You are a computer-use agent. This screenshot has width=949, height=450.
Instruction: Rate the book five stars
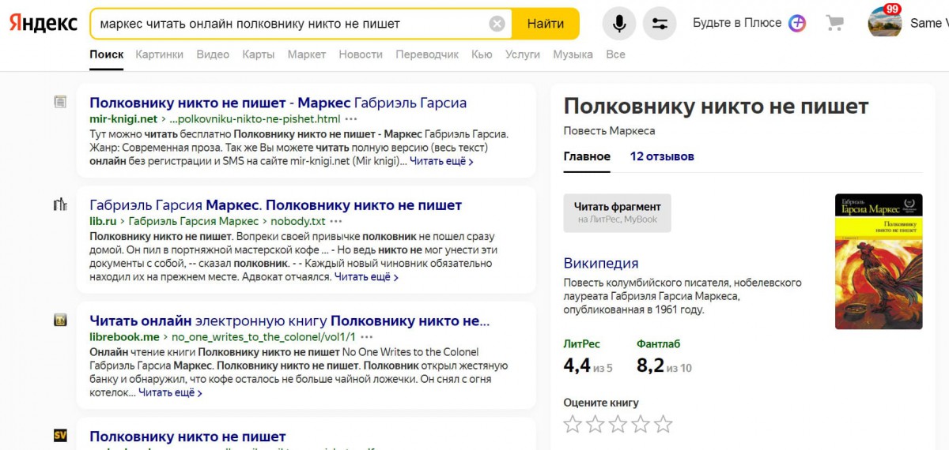pyautogui.click(x=664, y=425)
